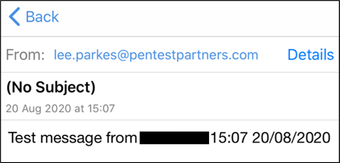The width and height of the screenshot is (340, 163).
Task: Open sender details via Details link
Action: coord(311,55)
